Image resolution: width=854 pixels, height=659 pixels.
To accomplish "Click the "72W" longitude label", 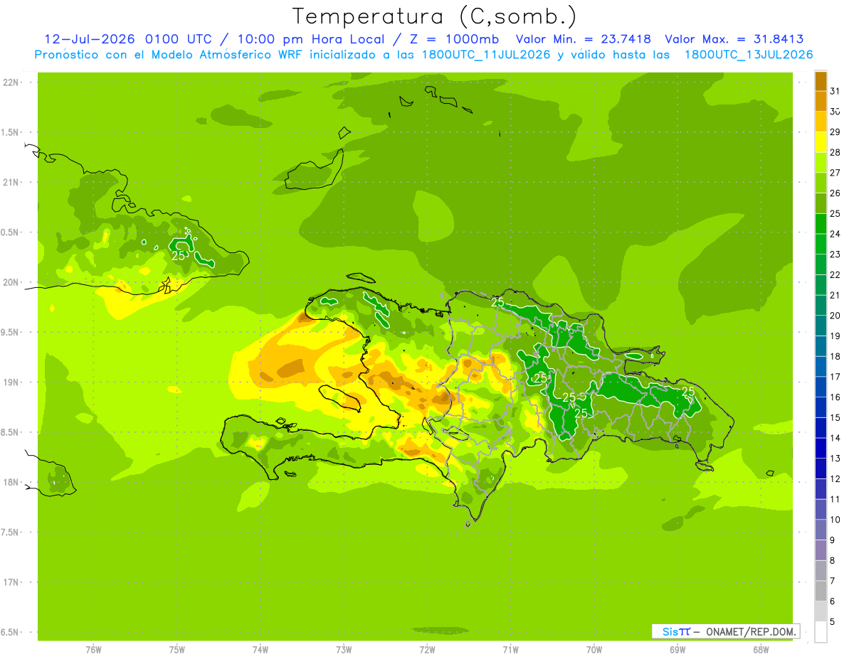I will 427,650.
